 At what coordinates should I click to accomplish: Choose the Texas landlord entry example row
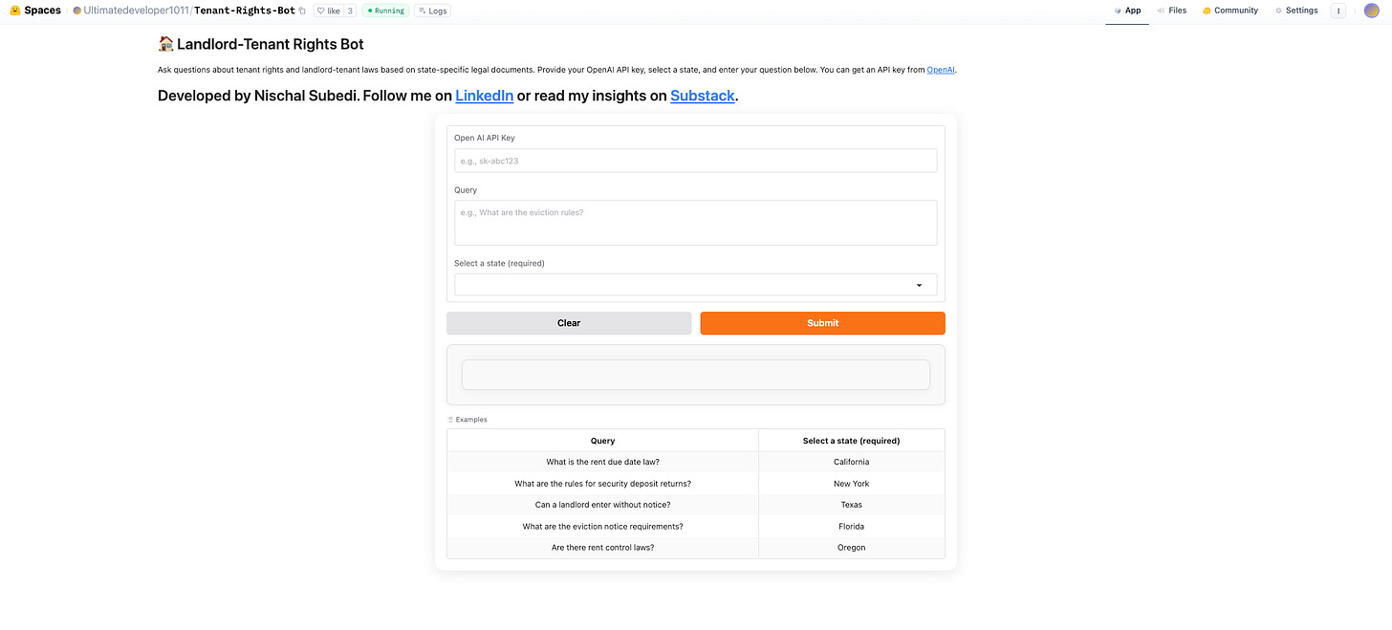coord(695,505)
